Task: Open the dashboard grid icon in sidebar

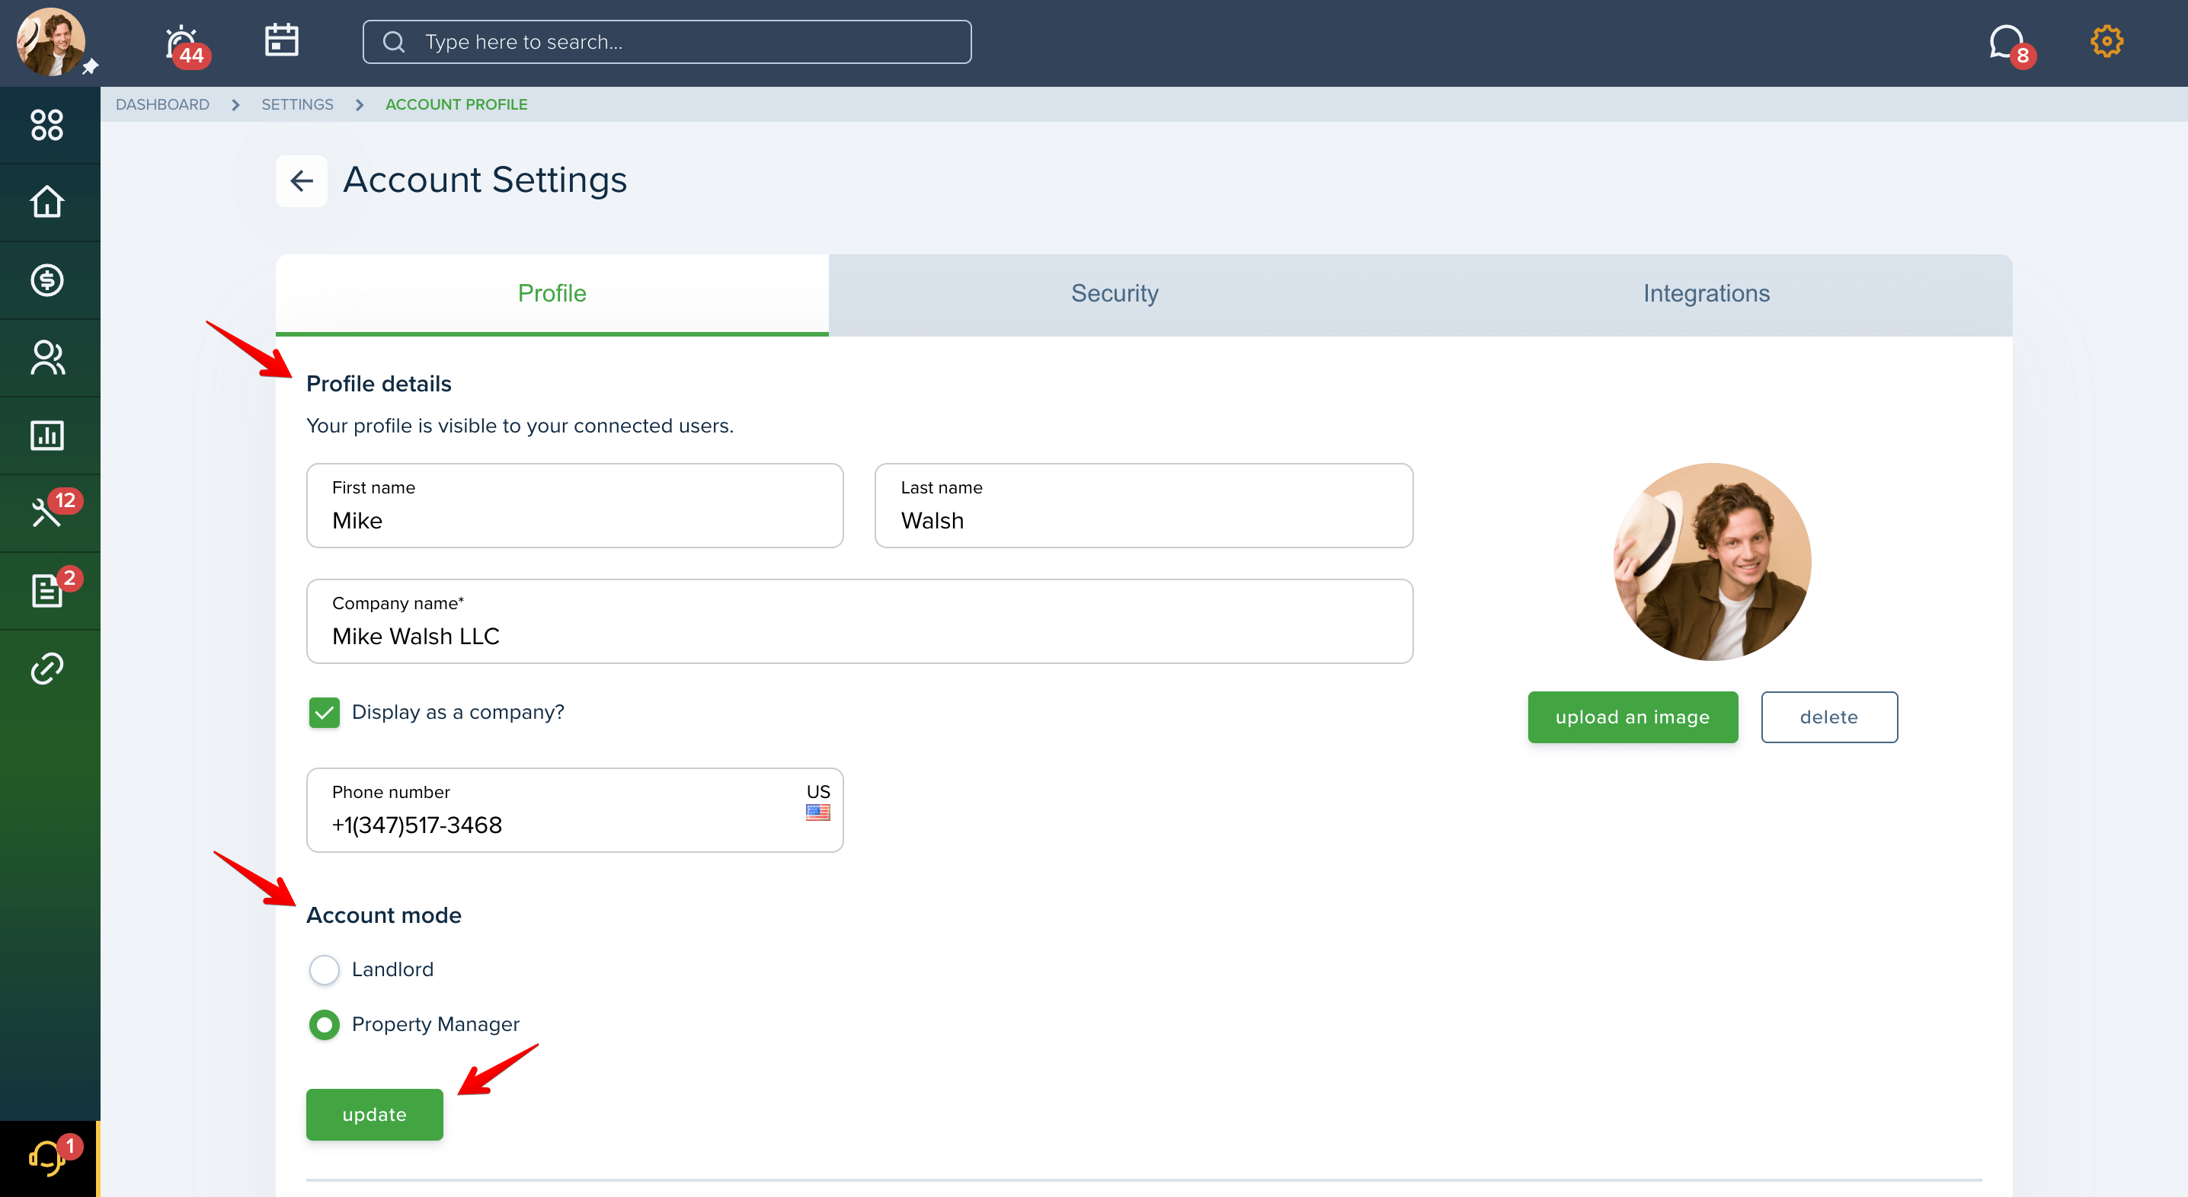Action: (47, 125)
